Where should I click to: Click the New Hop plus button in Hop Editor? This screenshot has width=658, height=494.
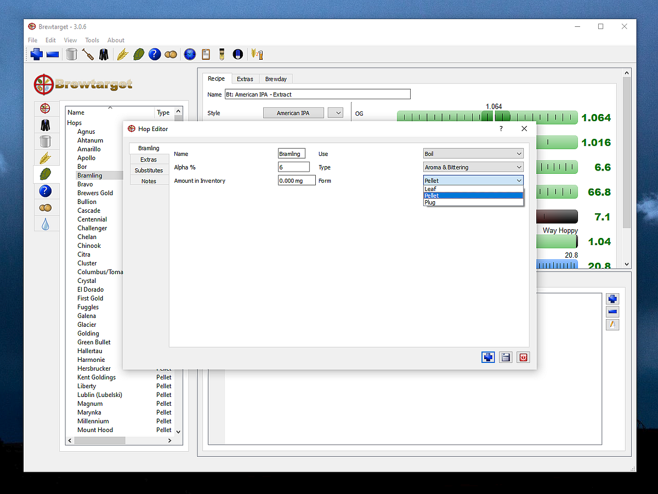point(488,357)
